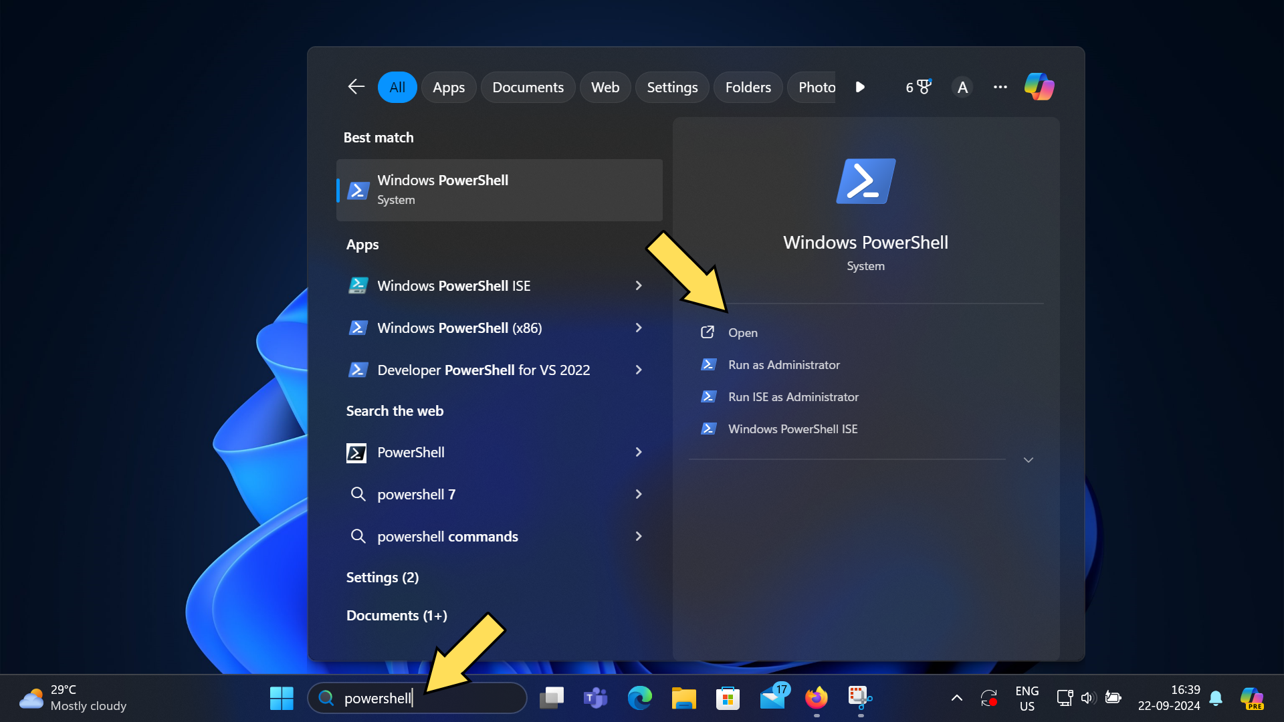Click Open for Windows PowerShell
The width and height of the screenshot is (1284, 722).
pos(742,333)
